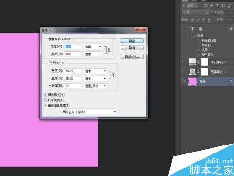The width and height of the screenshot is (234, 176).
Task: Click the 图案填充 1 pattern thumbnail
Action: [x=192, y=71]
